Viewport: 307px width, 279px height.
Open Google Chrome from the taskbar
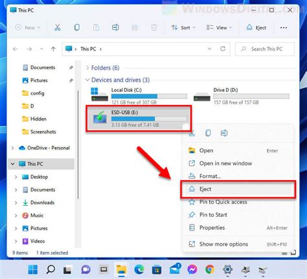click(x=210, y=269)
